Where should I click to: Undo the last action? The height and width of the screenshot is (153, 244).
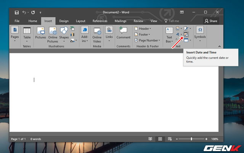[24, 12]
